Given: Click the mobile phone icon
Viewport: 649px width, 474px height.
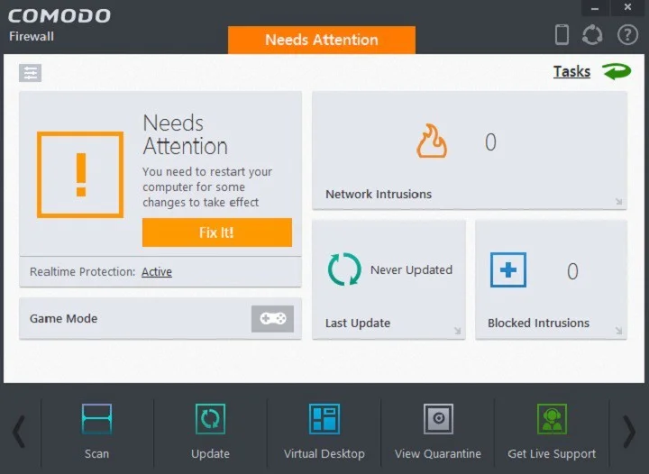Looking at the screenshot, I should pyautogui.click(x=562, y=35).
